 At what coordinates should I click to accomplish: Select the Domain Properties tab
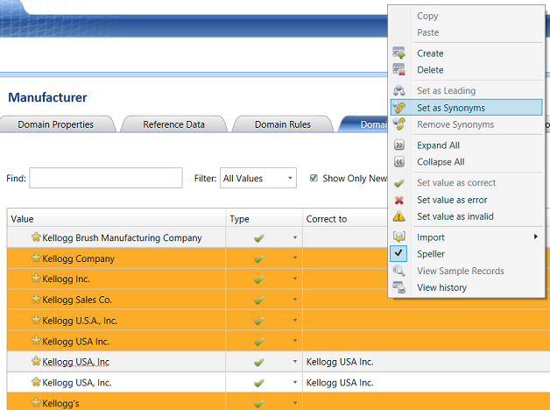coord(55,124)
